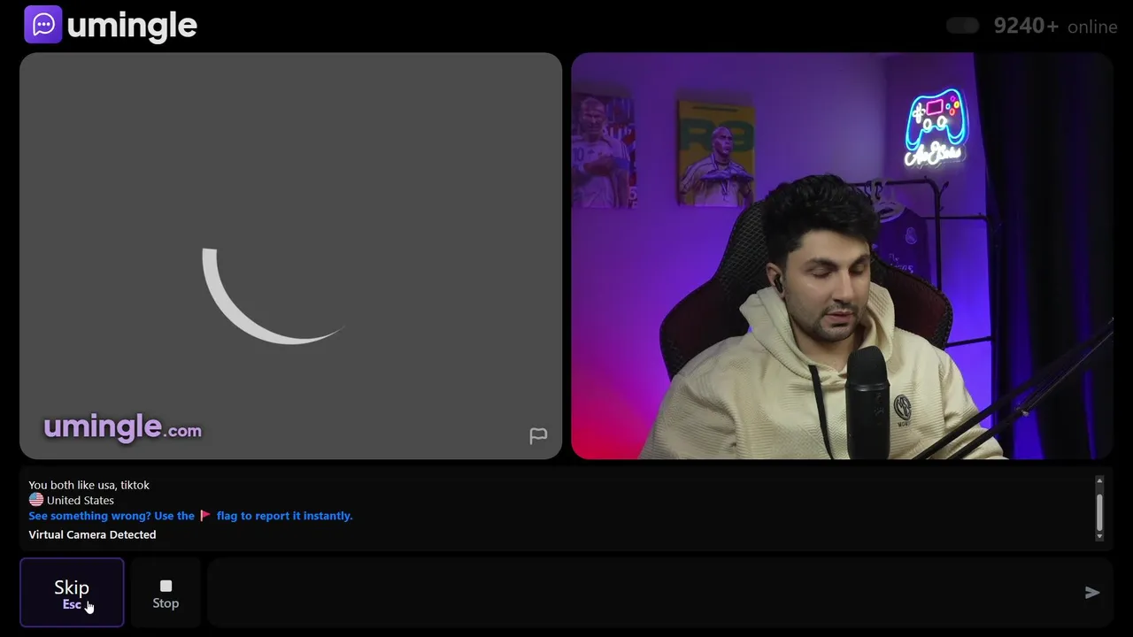Screen dimensions: 1133x637
Task: Click the 'Virtual Camera Detected' message
Action: tap(92, 534)
